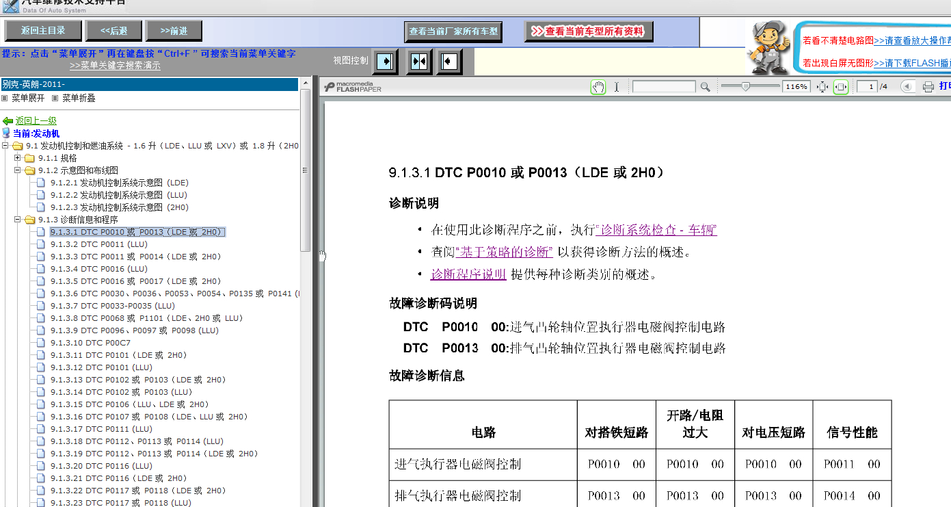
Task: Open 9.1.3.12 DTC P0101 (LLU)
Action: (x=102, y=367)
